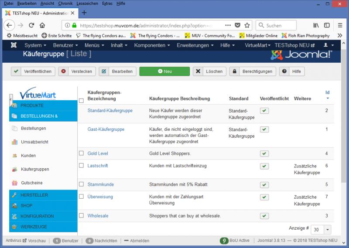The image size is (349, 248).
Task: Click the Firefox home icon
Action: click(x=42, y=25)
